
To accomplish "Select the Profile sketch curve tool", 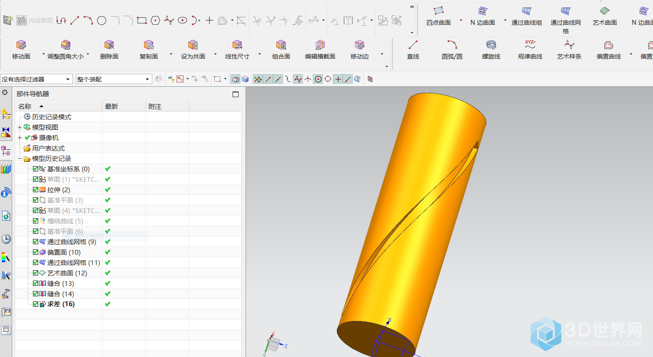I will pyautogui.click(x=61, y=20).
